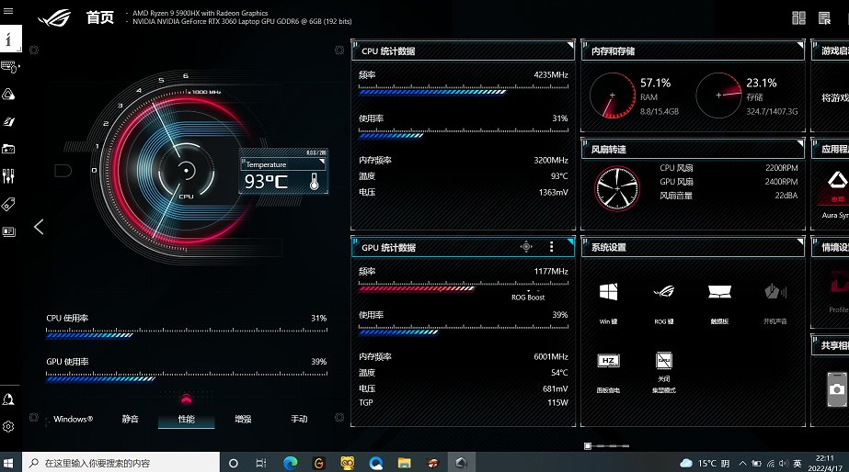Screen dimensions: 849x472
Task: Select the 手动 manual mode
Action: (299, 419)
